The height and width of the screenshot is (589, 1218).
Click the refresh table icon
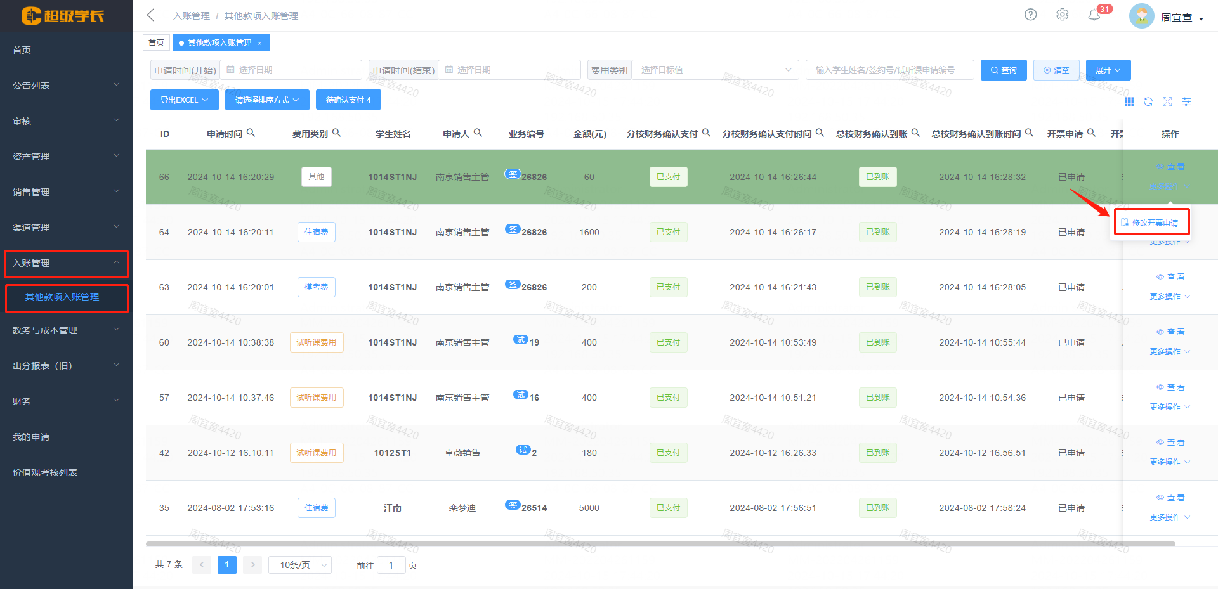(1148, 101)
